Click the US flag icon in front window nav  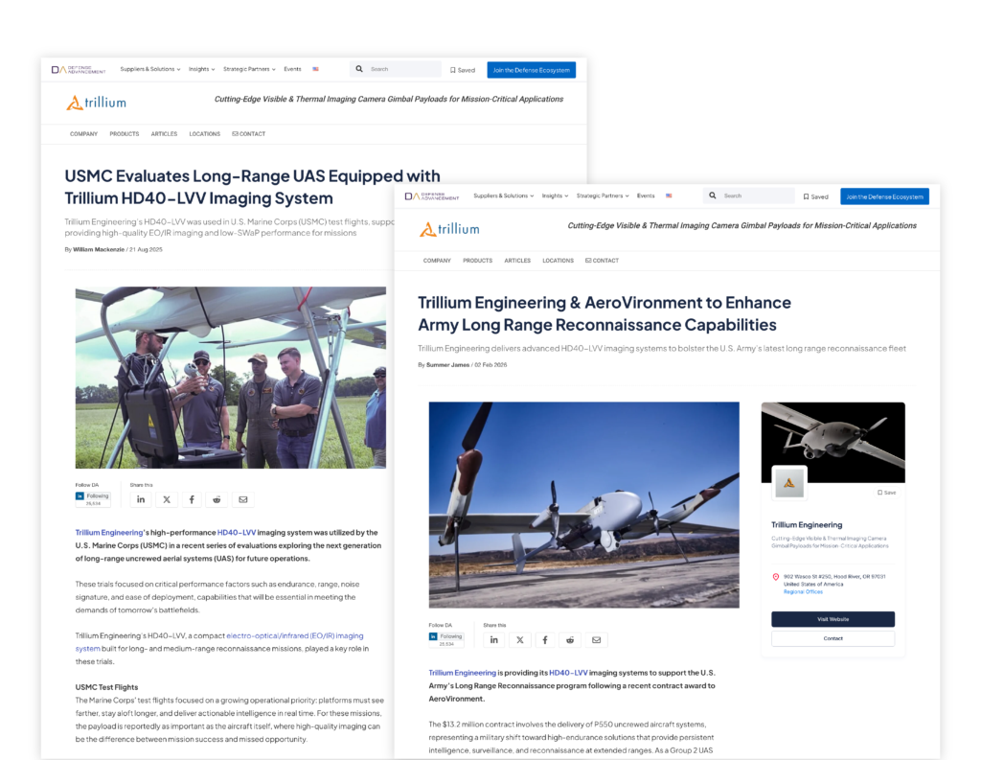[669, 196]
